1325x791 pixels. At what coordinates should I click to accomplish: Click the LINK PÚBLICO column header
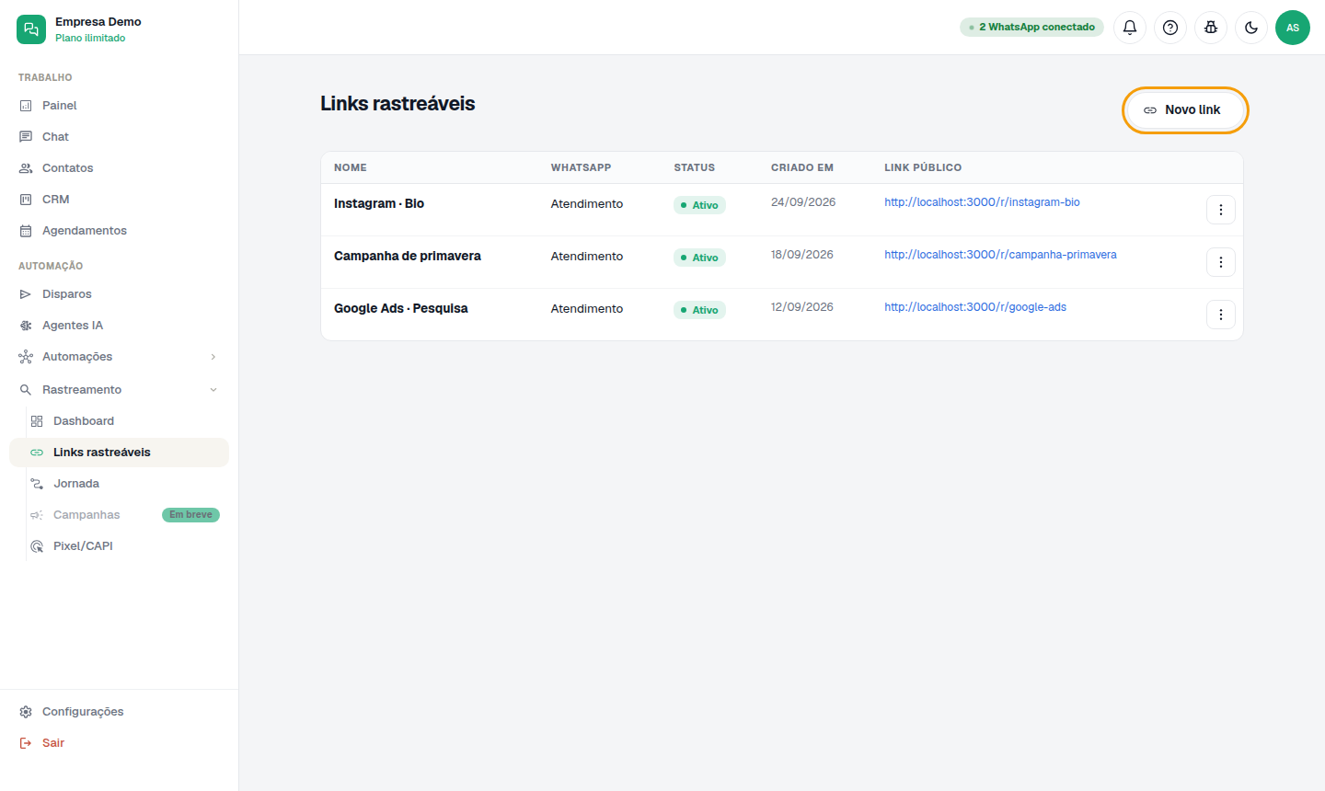click(923, 167)
